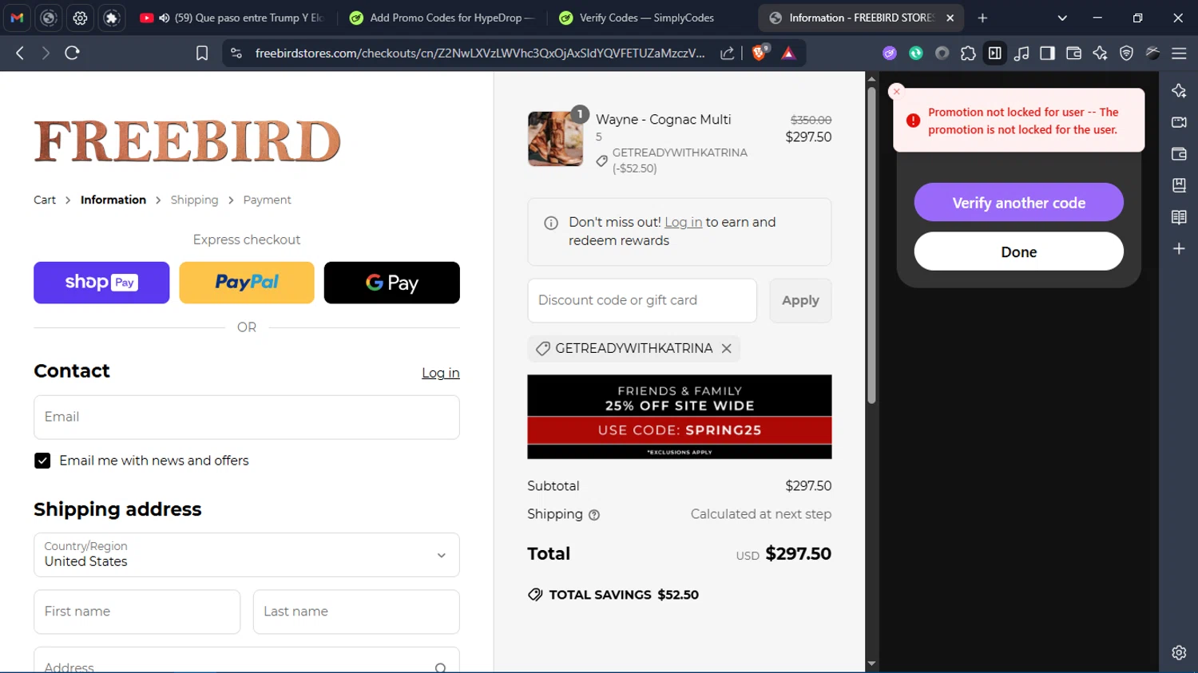Viewport: 1198px width, 673px height.
Task: Focus the First name field
Action: point(137,612)
